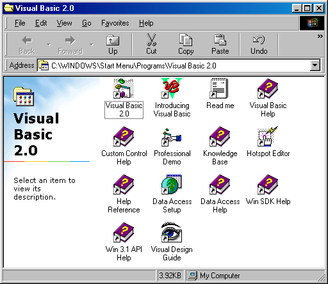Select the Knowledge Base help icon
Image resolution: width=328 pixels, height=284 pixels.
coord(220,136)
